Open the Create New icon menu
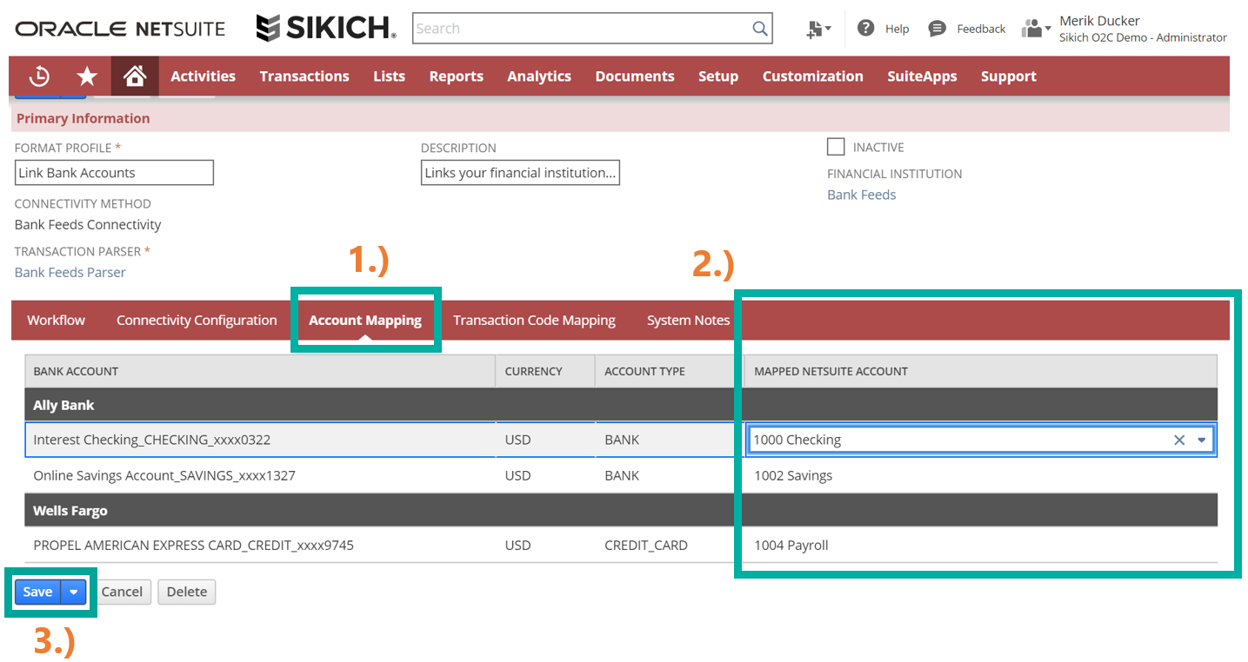Image resolution: width=1248 pixels, height=662 pixels. pos(818,29)
